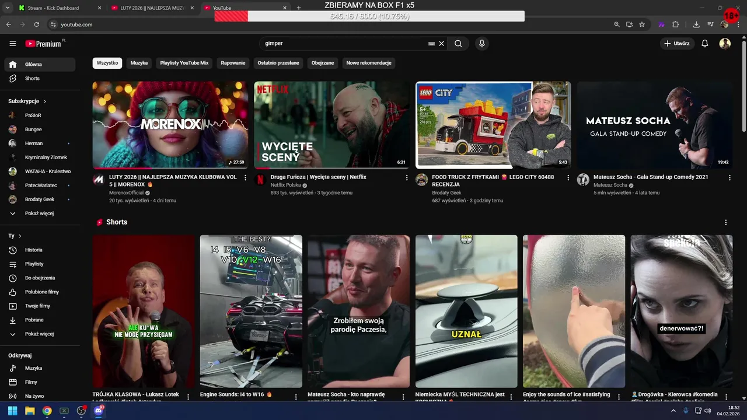Play Enjoy the sounds of ice short
Viewport: 747px width, 420px height.
[x=574, y=311]
